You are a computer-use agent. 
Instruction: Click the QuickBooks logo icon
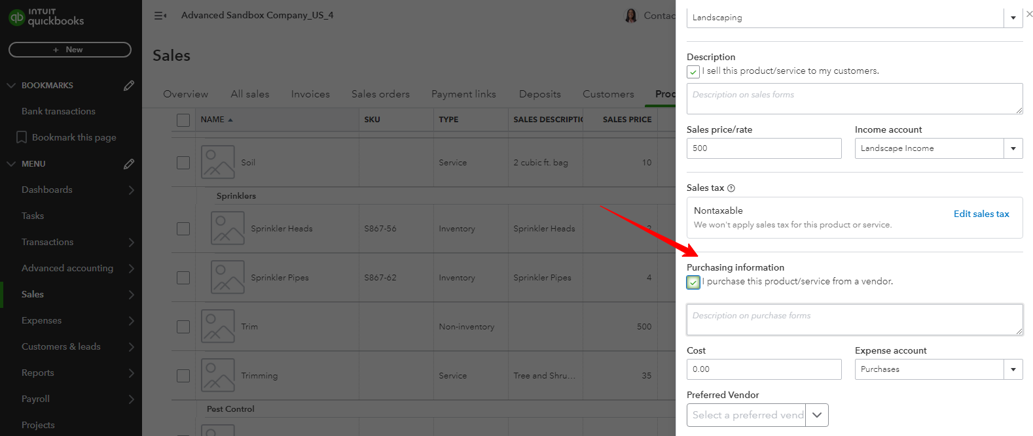tap(16, 18)
